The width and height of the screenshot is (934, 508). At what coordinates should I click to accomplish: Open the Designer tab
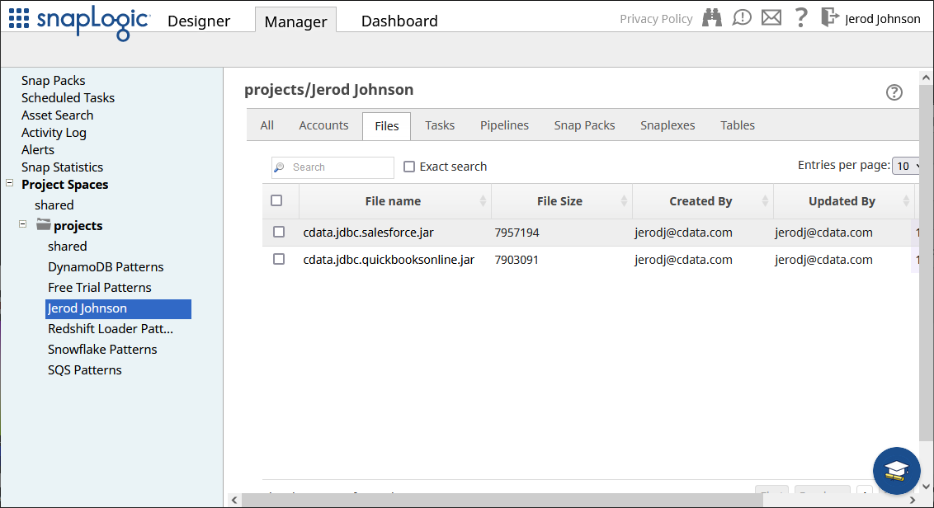pos(199,21)
